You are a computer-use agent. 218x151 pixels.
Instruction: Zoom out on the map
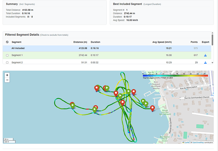pyautogui.click(x=7, y=80)
